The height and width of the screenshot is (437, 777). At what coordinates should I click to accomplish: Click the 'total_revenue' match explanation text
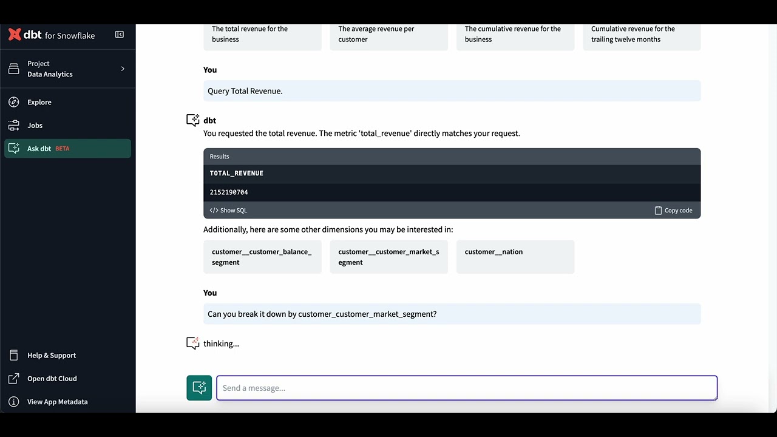click(362, 133)
